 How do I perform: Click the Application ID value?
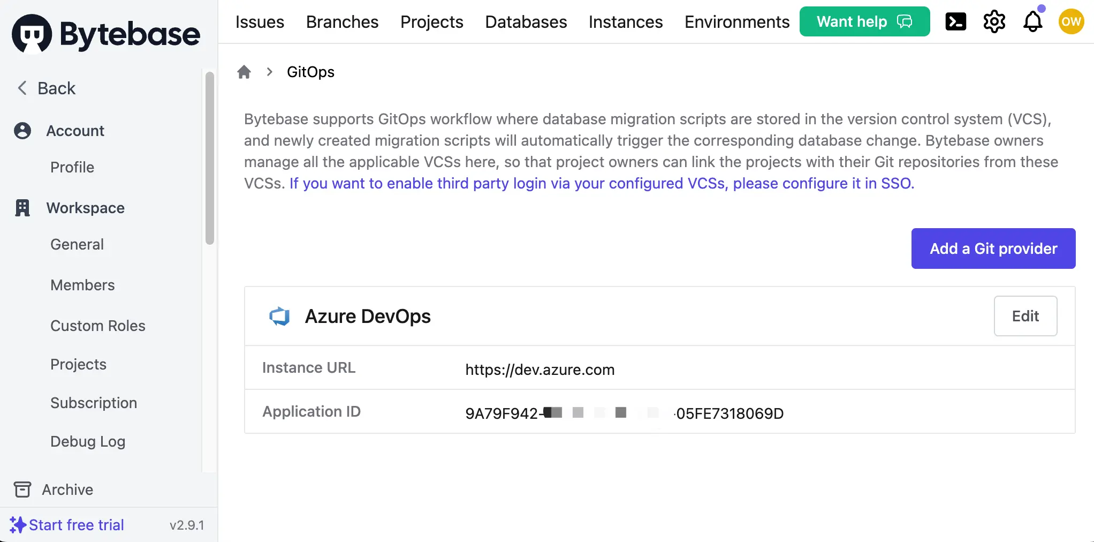click(624, 413)
